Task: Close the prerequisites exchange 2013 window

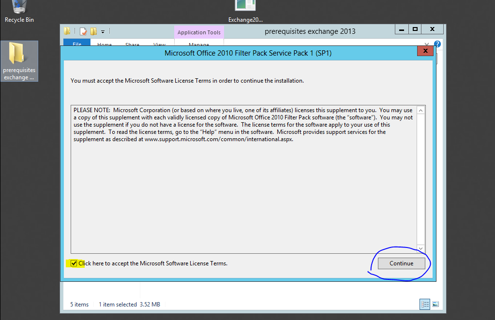Action: click(x=433, y=29)
